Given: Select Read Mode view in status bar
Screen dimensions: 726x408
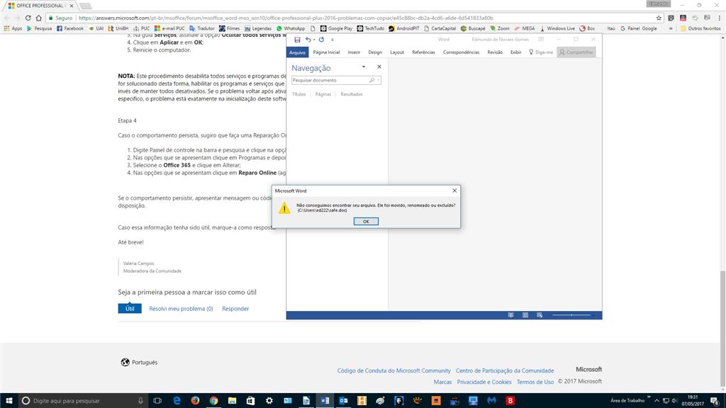Looking at the screenshot, I should pos(510,315).
